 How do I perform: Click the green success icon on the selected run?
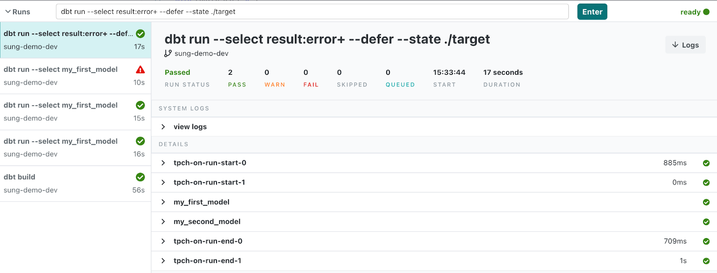140,34
